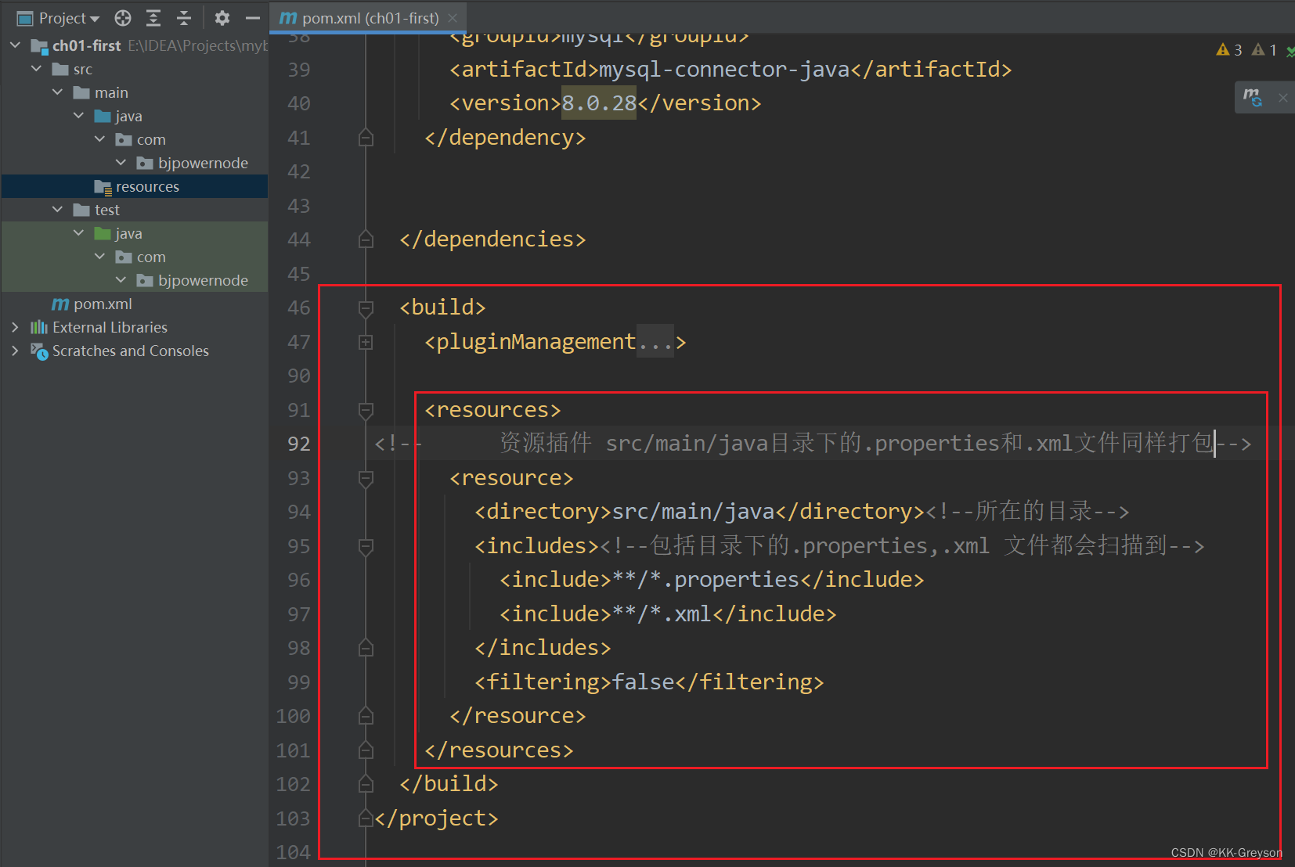The width and height of the screenshot is (1295, 867).
Task: Click the dependency fold marker at line 41
Action: click(366, 138)
